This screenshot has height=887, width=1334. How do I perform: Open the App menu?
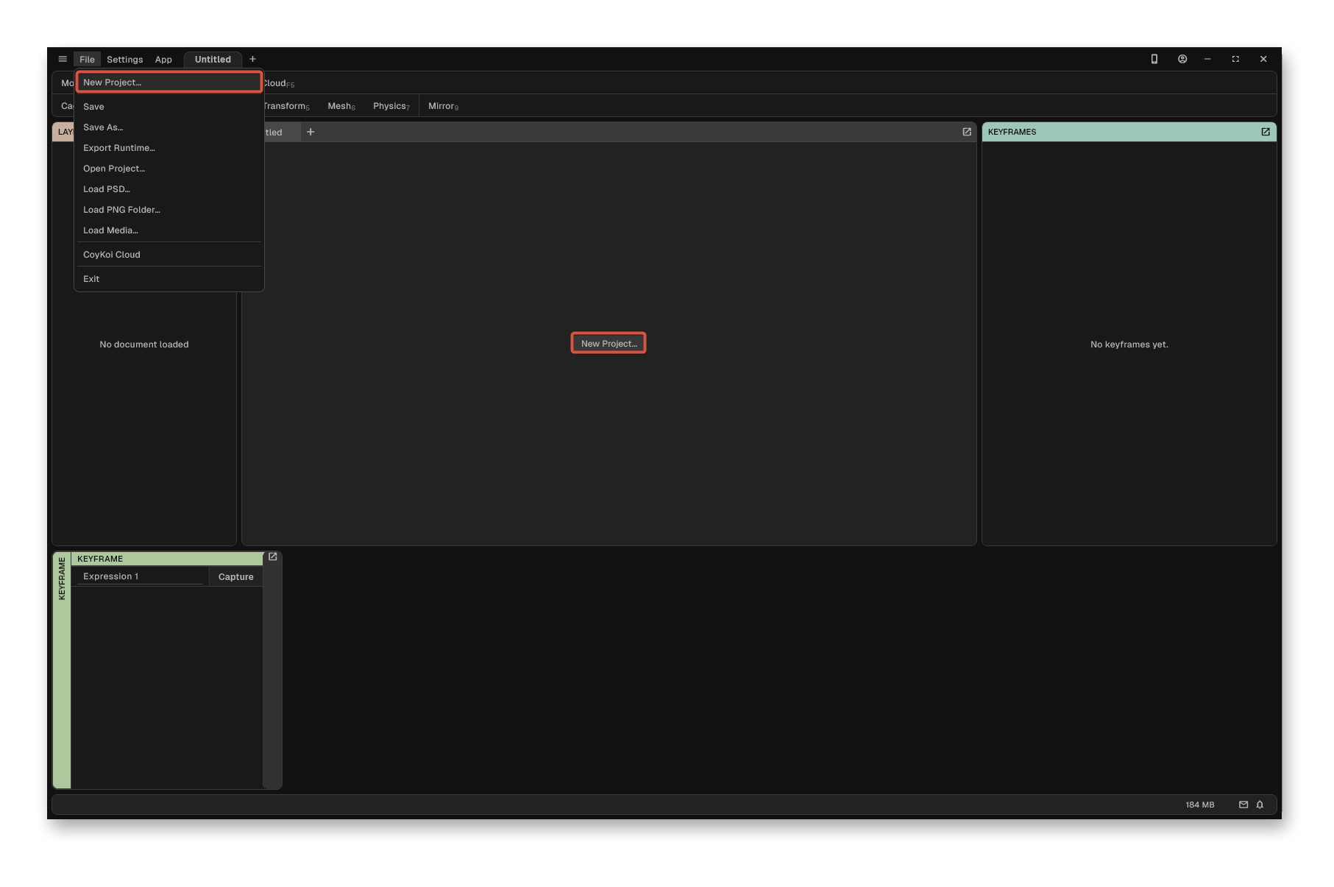point(163,59)
